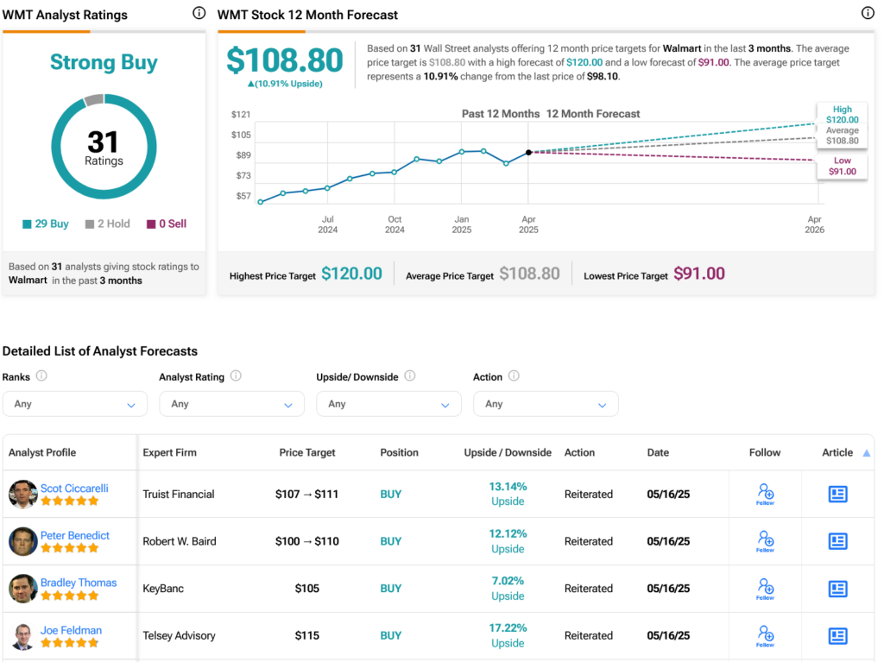Click the star rating under Bradley Thomas
This screenshot has height=662, width=884.
click(x=70, y=596)
